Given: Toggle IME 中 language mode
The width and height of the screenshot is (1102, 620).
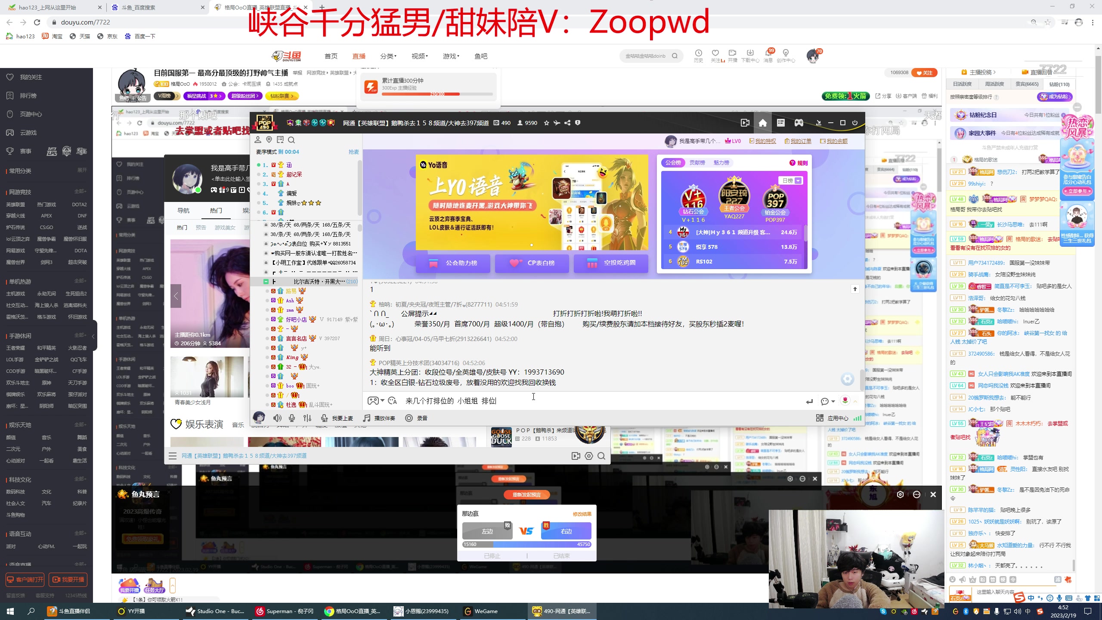Looking at the screenshot, I should tap(1031, 598).
